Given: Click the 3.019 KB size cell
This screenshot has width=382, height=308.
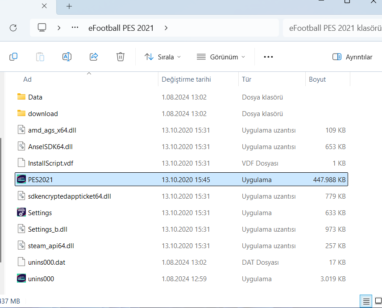Looking at the screenshot, I should (333, 279).
